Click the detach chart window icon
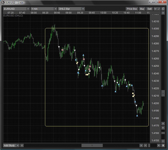The height and width of the screenshot is (150, 168). 163,9
